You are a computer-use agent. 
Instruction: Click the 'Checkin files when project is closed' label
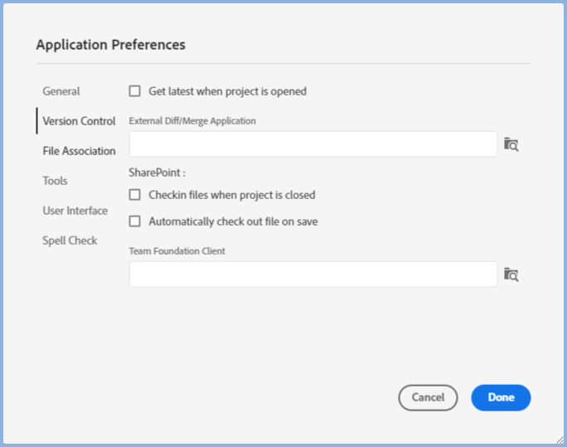[231, 196]
